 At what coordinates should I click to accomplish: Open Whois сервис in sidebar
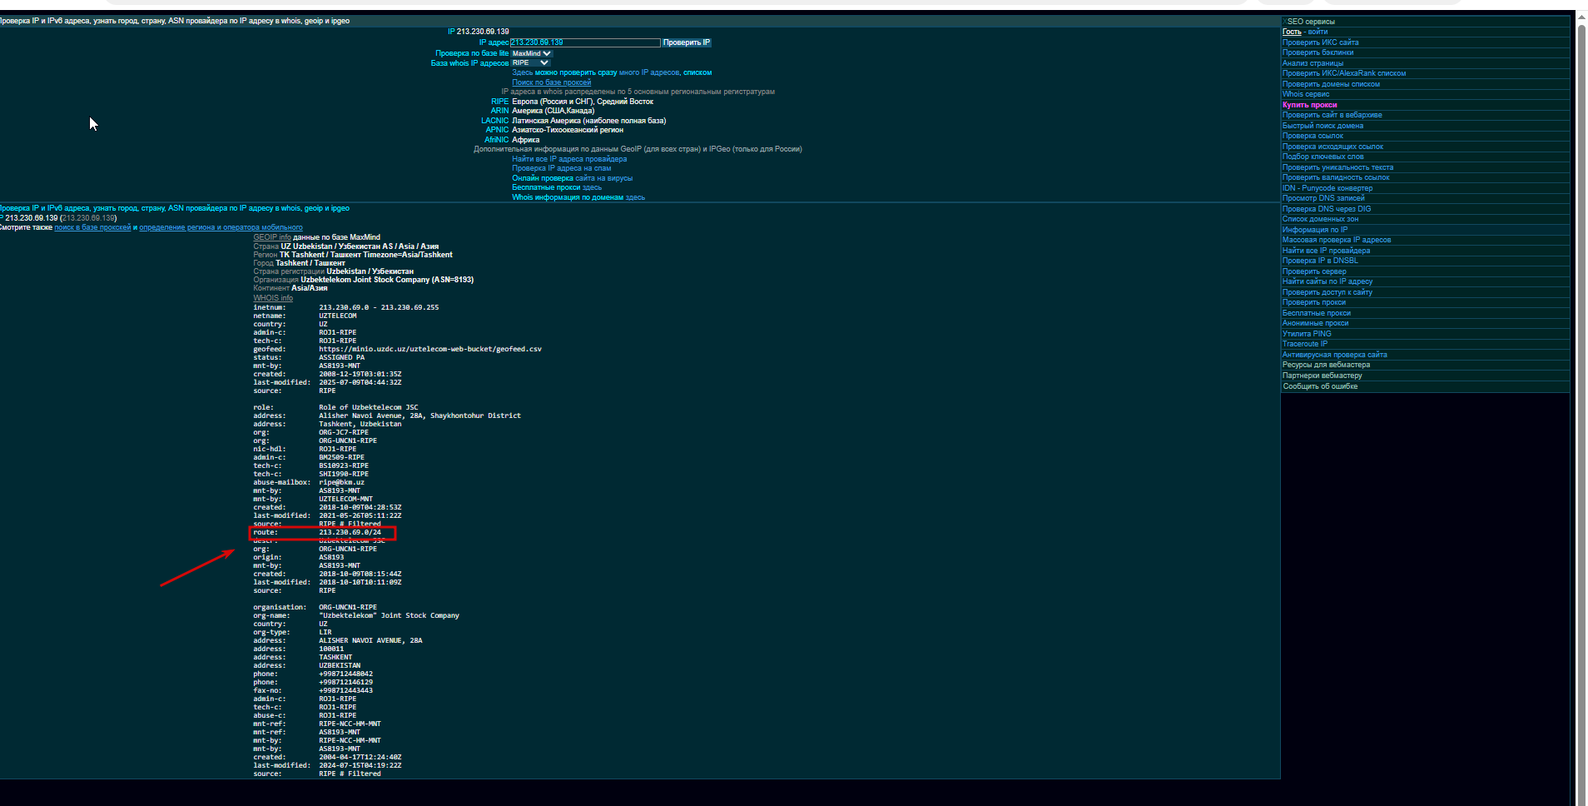click(x=1306, y=94)
